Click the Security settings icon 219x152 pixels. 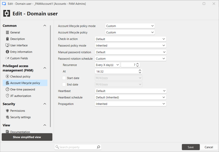[7, 117]
